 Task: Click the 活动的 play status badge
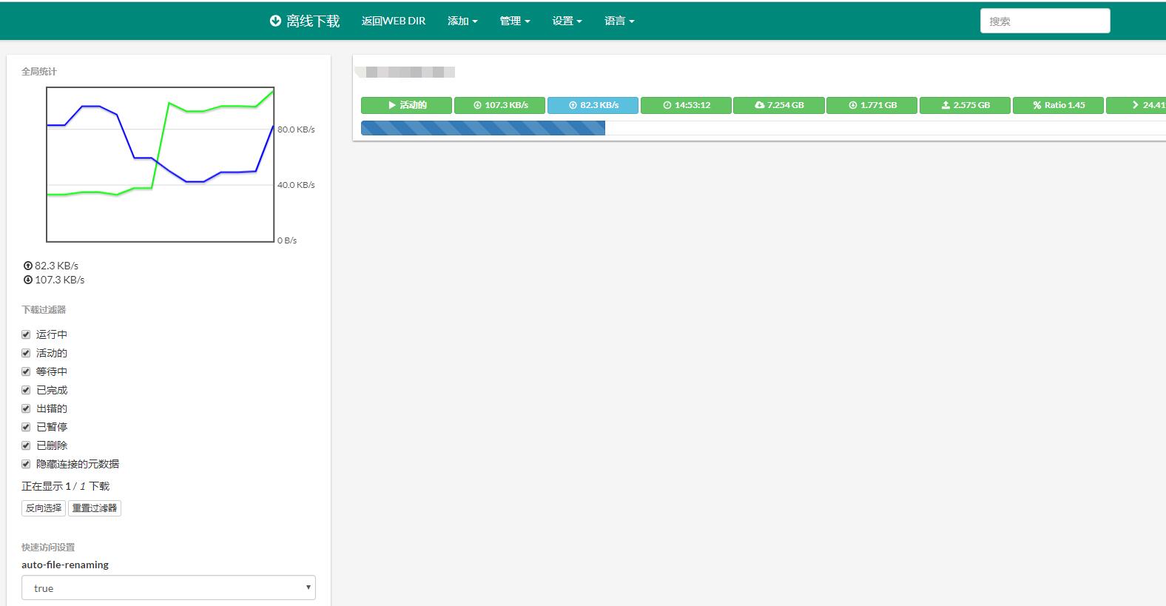click(406, 105)
